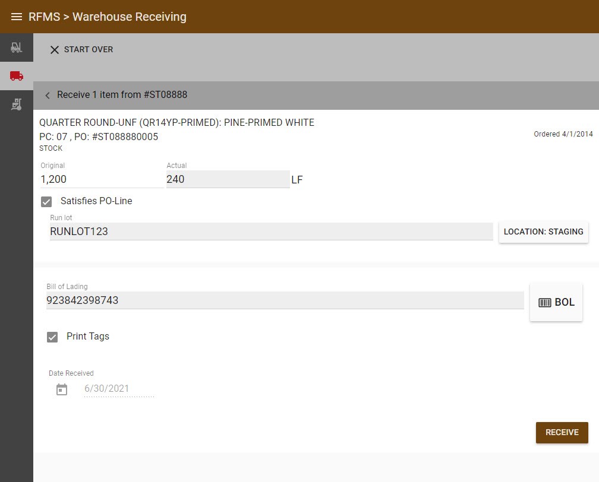Click the RFMS > Warehouse Receiving title
Screen dimensions: 599x482
(108, 17)
